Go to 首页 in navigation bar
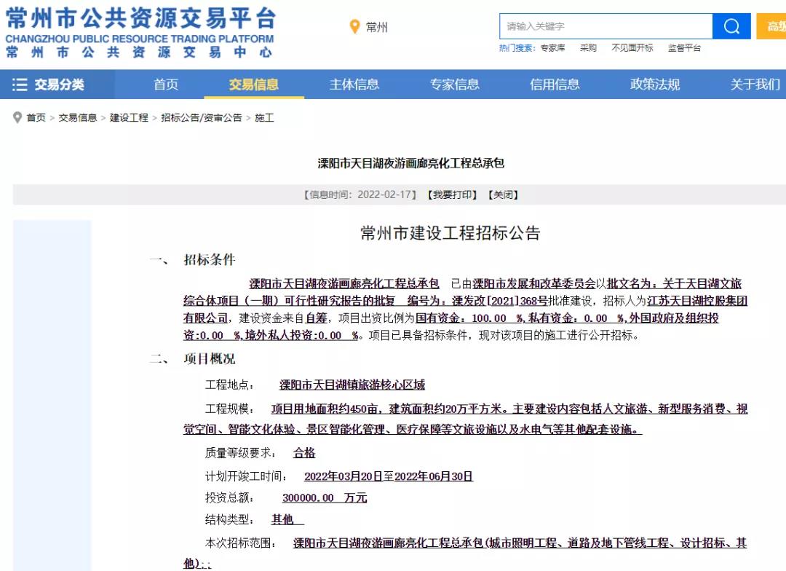Viewport: 786px width, 571px height. (x=166, y=84)
